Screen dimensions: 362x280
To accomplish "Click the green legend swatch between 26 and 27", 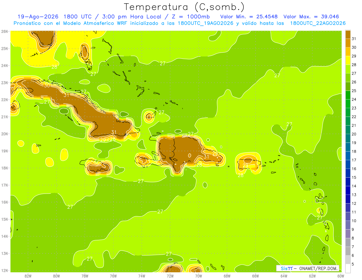I will 348,78.
